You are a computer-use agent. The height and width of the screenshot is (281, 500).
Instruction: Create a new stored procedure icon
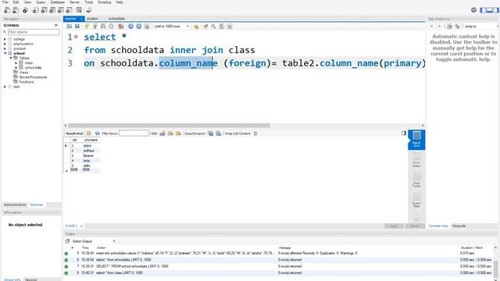point(61,10)
